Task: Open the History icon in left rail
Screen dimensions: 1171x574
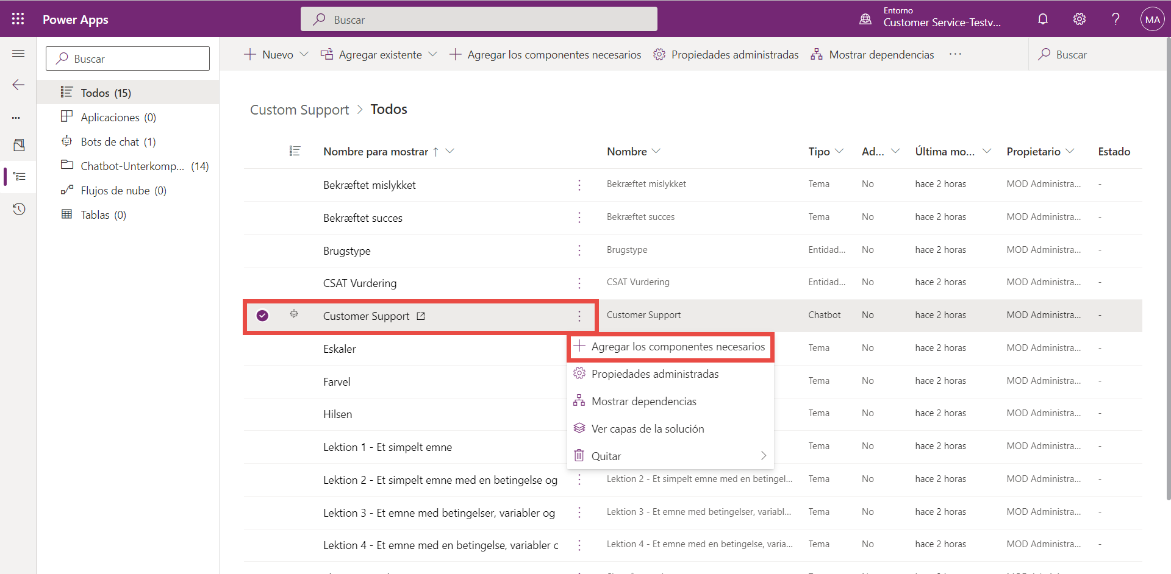Action: [19, 209]
